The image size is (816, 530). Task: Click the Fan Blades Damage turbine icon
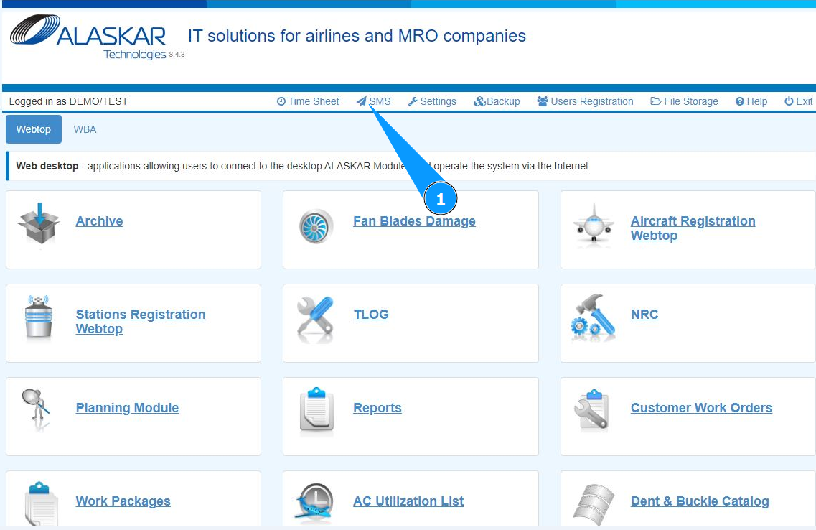click(x=316, y=226)
